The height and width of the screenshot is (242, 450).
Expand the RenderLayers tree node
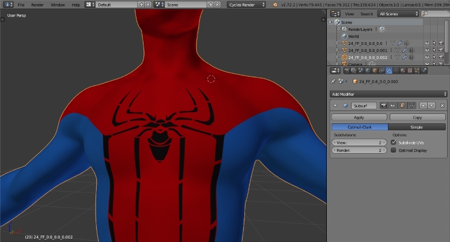pos(338,29)
